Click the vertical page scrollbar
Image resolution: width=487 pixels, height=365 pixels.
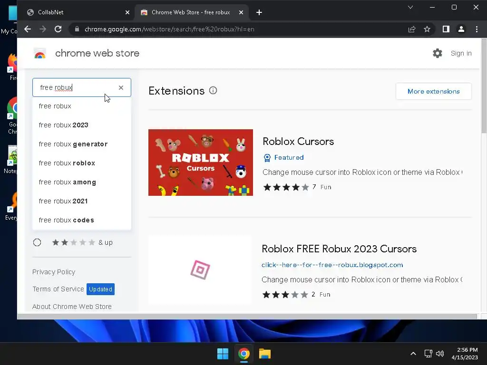click(484, 86)
